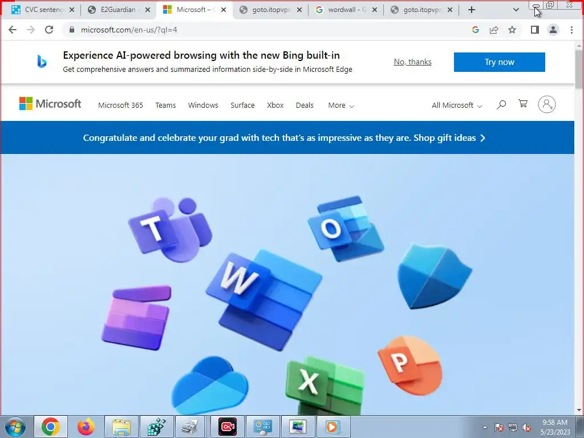Open the clock showing 9:58 AM
This screenshot has width=584, height=438.
coord(555,427)
